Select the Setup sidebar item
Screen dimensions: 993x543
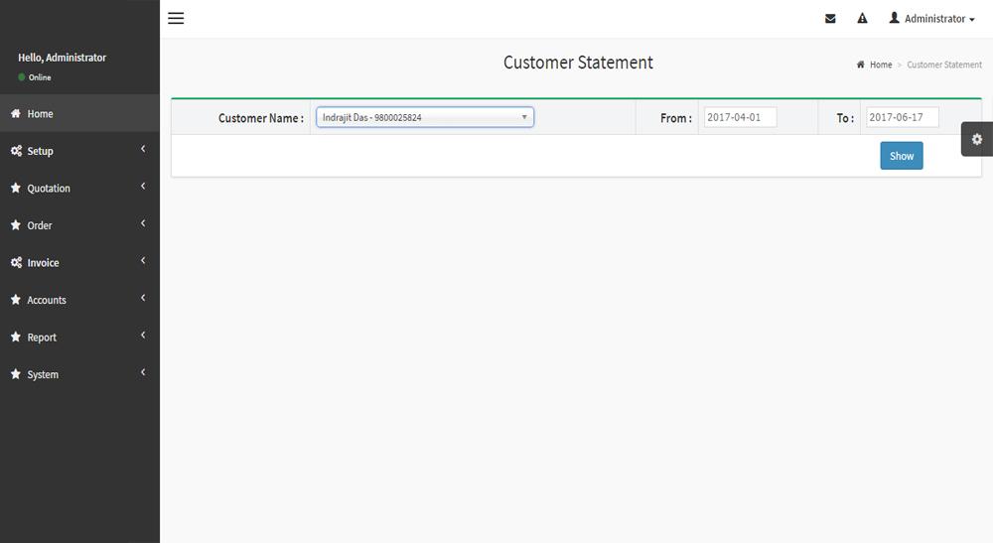tap(79, 151)
